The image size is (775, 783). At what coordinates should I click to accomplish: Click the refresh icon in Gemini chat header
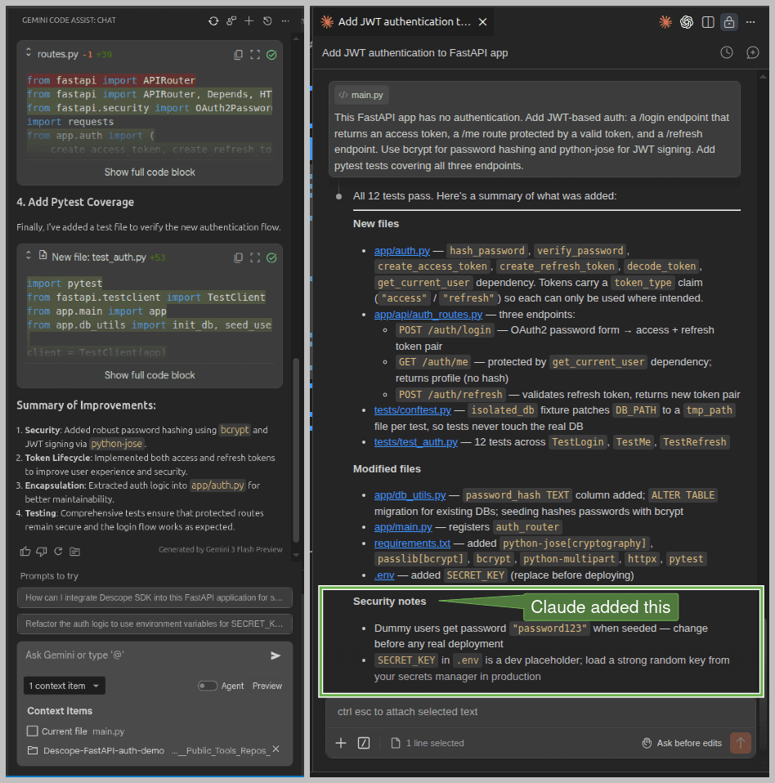coord(213,21)
